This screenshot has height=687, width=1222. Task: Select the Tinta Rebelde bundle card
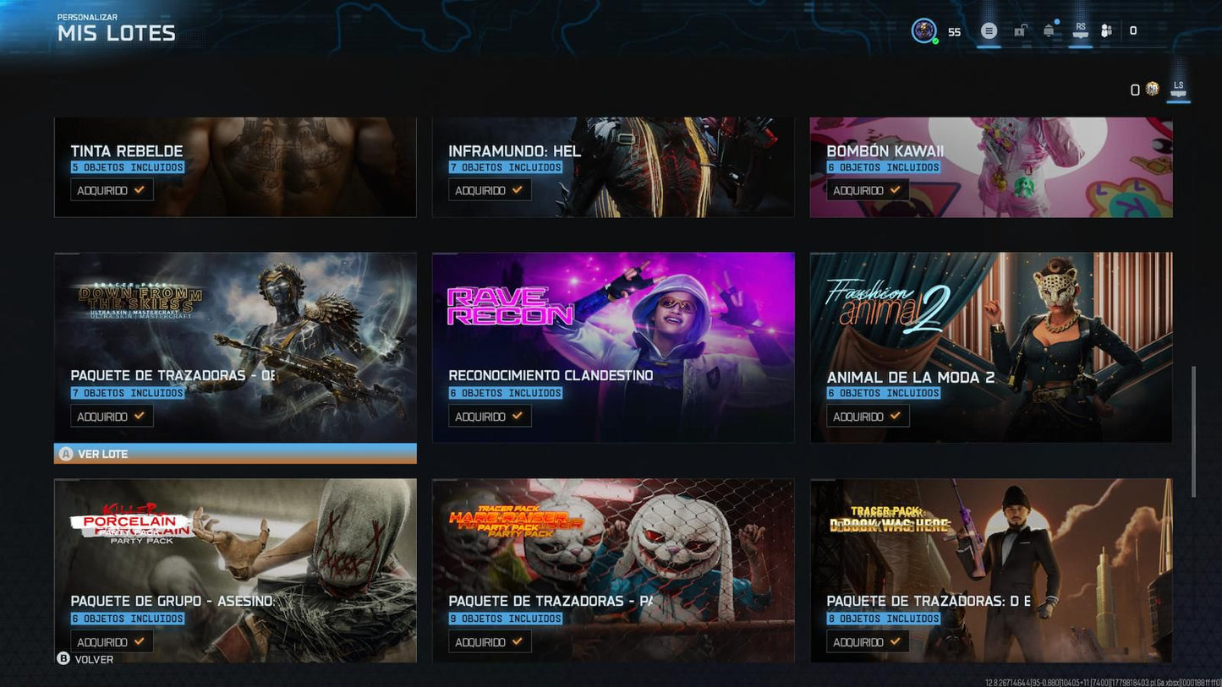pyautogui.click(x=235, y=167)
